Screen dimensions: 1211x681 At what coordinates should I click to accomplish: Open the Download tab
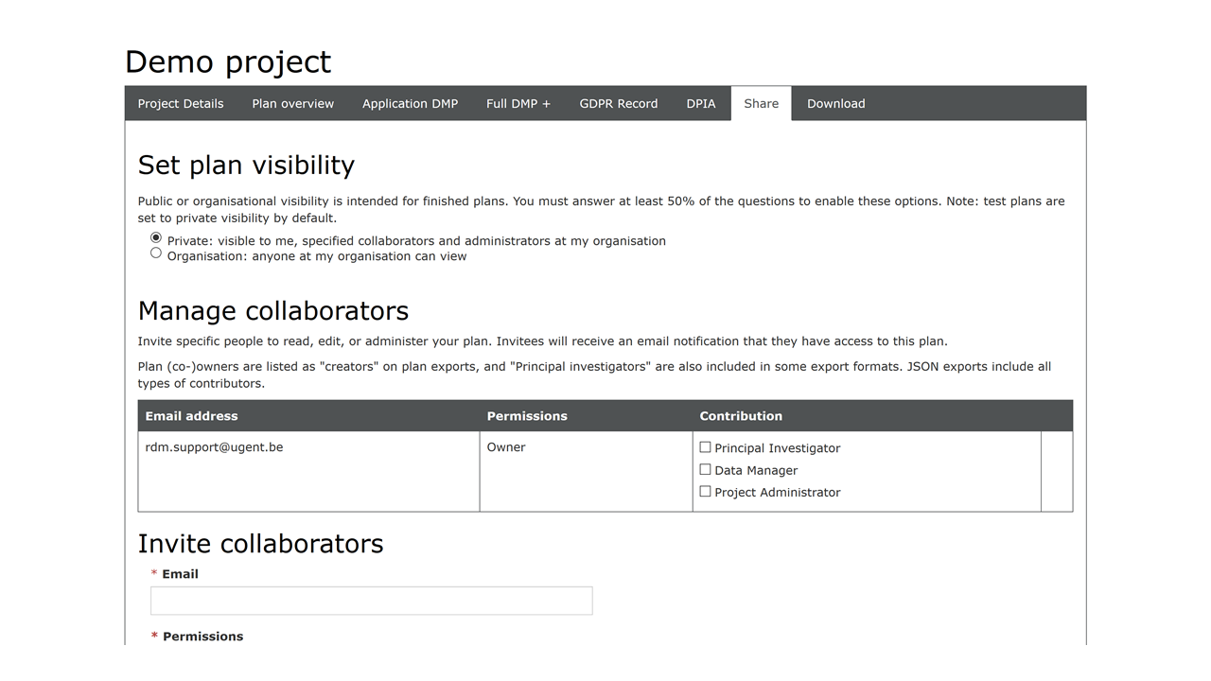tap(835, 104)
